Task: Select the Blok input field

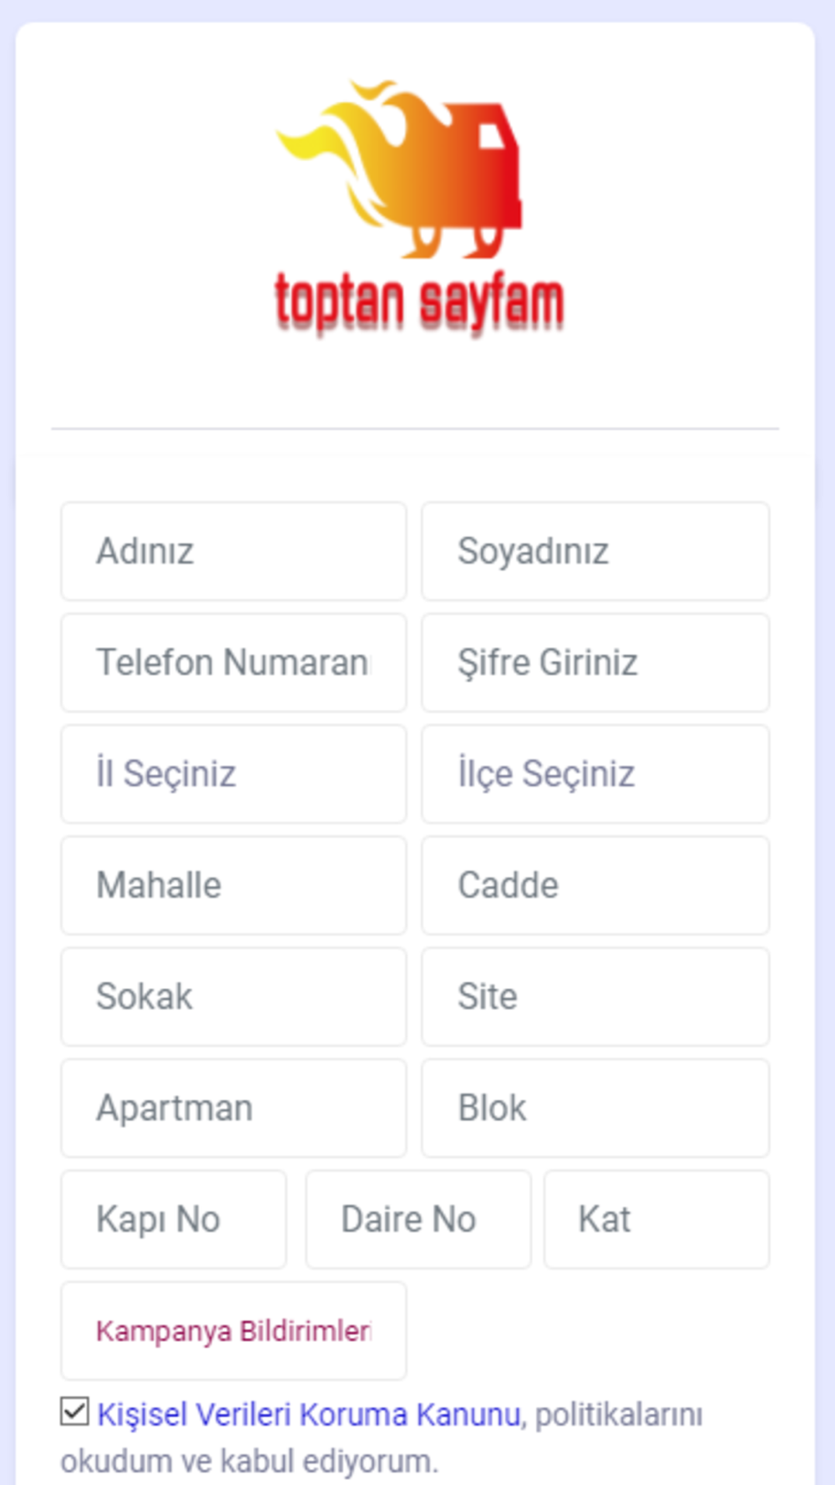Action: point(595,1108)
